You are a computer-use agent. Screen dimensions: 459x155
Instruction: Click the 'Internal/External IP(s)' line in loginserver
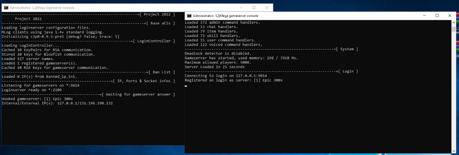tap(57, 103)
